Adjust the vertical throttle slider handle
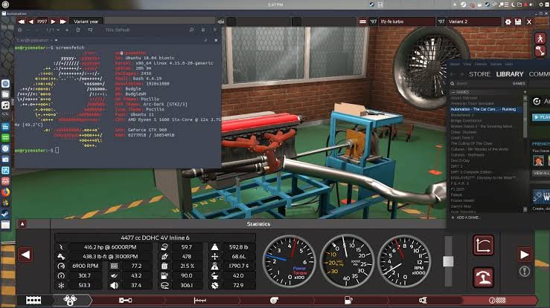 [448, 261]
